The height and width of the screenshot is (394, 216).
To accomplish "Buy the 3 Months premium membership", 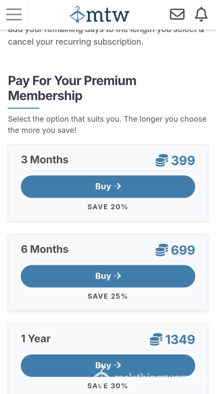I will coord(108,186).
